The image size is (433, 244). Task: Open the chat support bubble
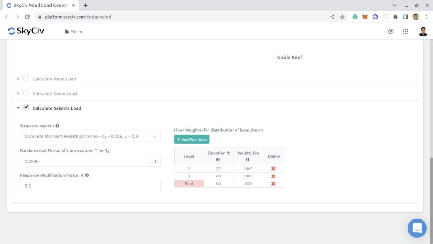(417, 228)
